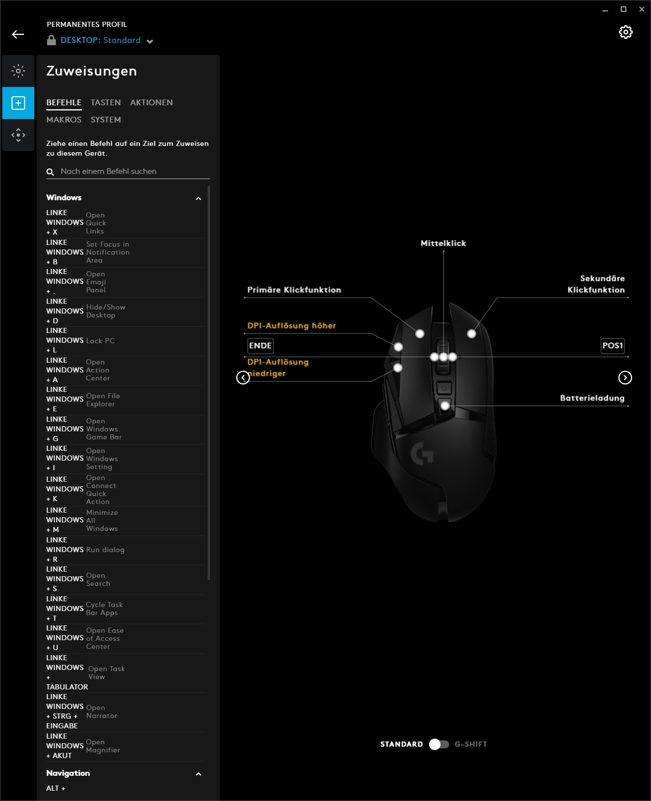Click the search magnifier icon
651x801 pixels.
[50, 172]
